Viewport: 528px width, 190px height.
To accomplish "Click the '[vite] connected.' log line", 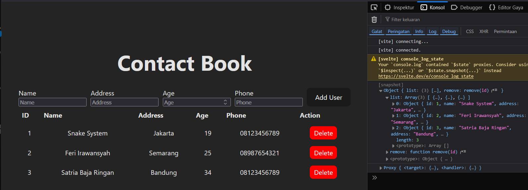I will point(399,50).
